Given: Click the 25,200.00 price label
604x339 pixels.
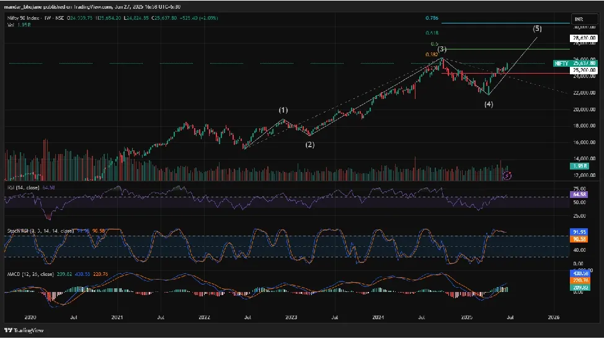Looking at the screenshot, I should point(584,71).
